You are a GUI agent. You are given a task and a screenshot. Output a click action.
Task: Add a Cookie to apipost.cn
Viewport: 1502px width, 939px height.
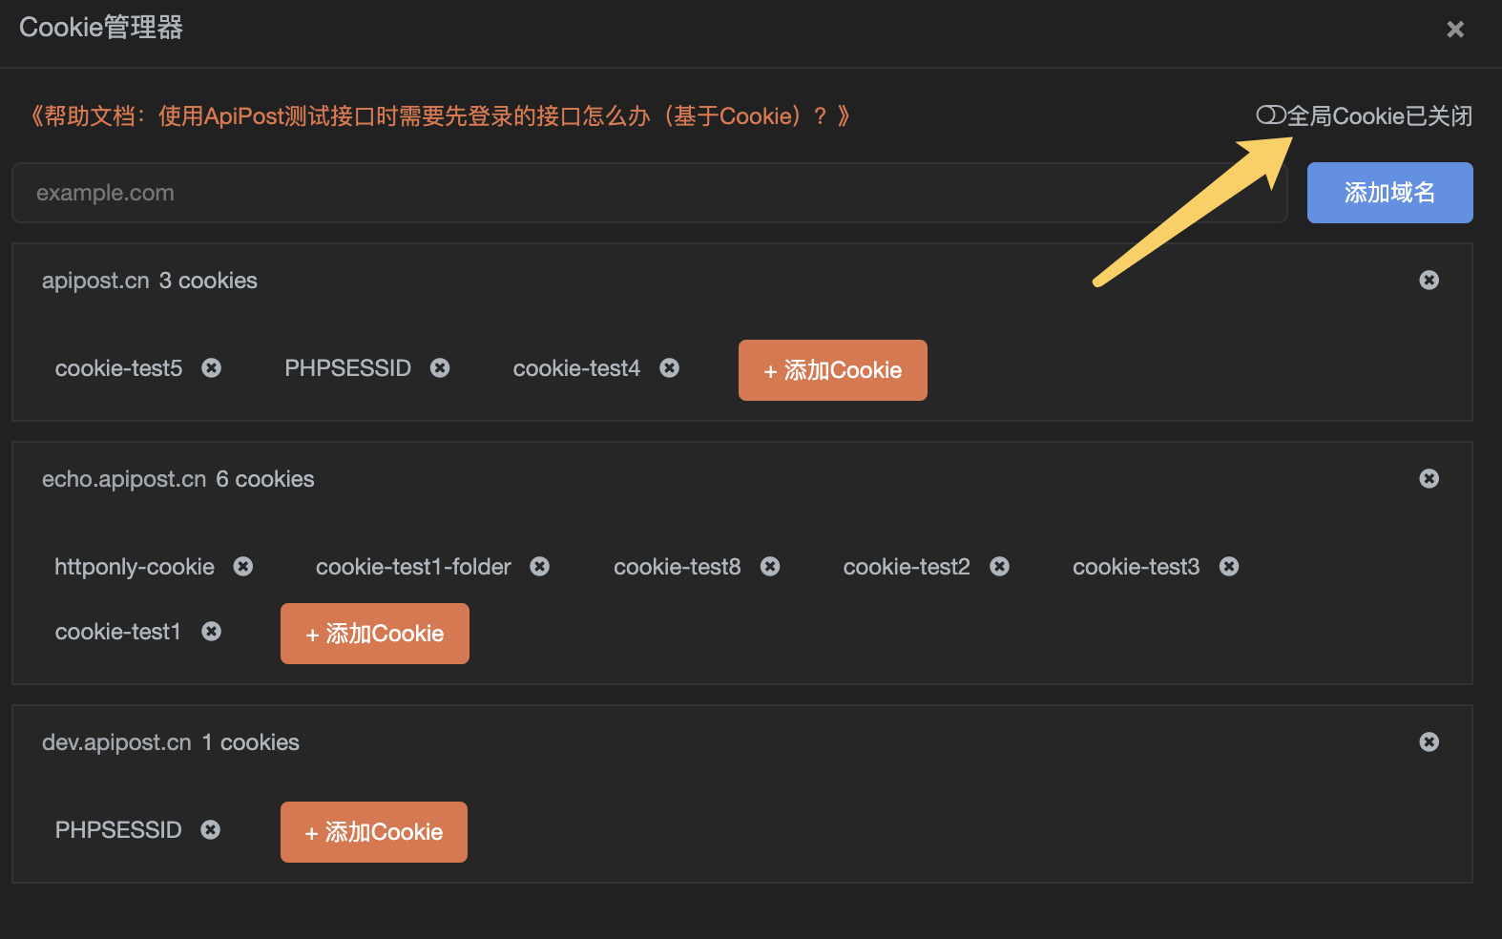tap(833, 370)
